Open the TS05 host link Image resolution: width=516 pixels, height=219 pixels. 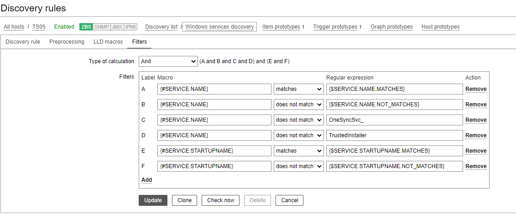(x=39, y=27)
